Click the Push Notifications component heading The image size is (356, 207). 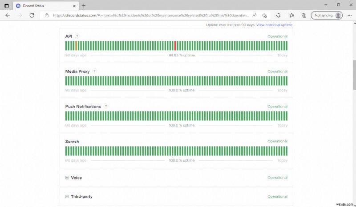pyautogui.click(x=83, y=106)
